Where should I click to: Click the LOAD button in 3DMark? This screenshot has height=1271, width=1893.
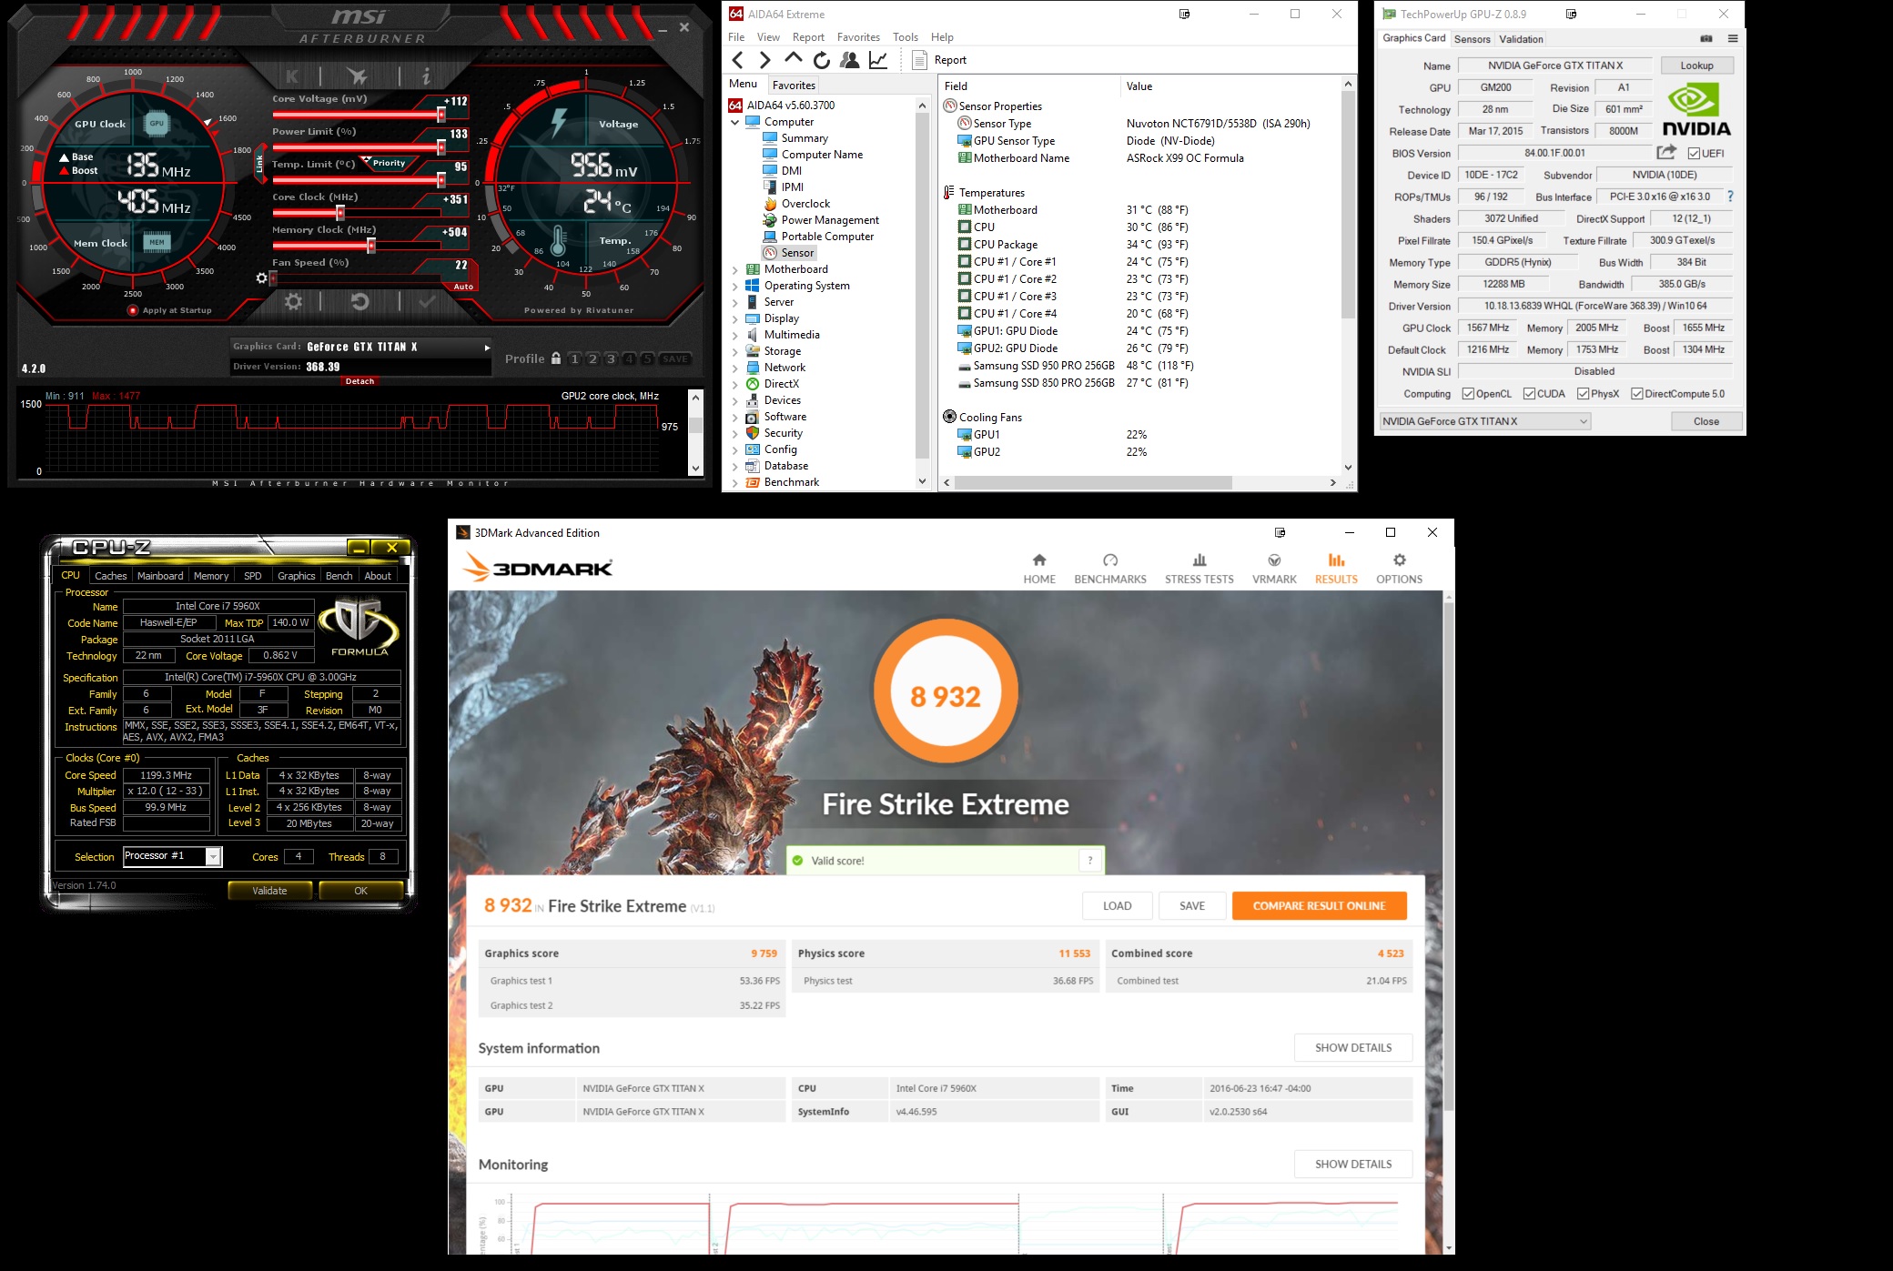tap(1117, 906)
